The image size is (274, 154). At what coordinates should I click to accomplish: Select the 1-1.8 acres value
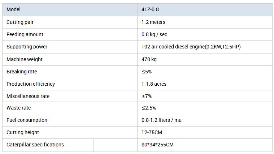154,84
